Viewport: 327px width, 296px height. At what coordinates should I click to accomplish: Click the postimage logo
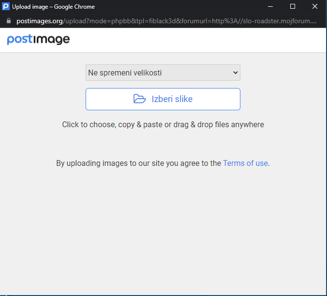pyautogui.click(x=38, y=40)
